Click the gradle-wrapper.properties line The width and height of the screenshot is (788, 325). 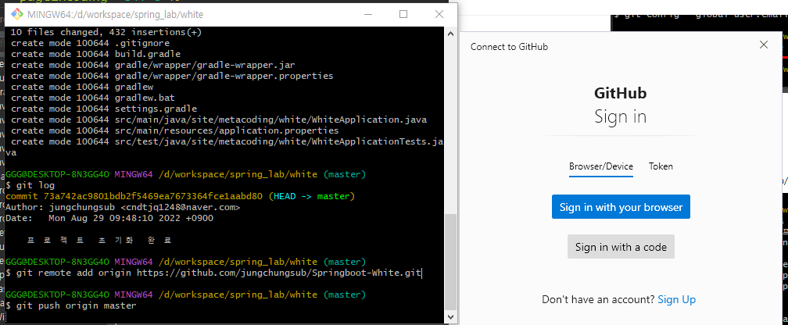point(172,76)
